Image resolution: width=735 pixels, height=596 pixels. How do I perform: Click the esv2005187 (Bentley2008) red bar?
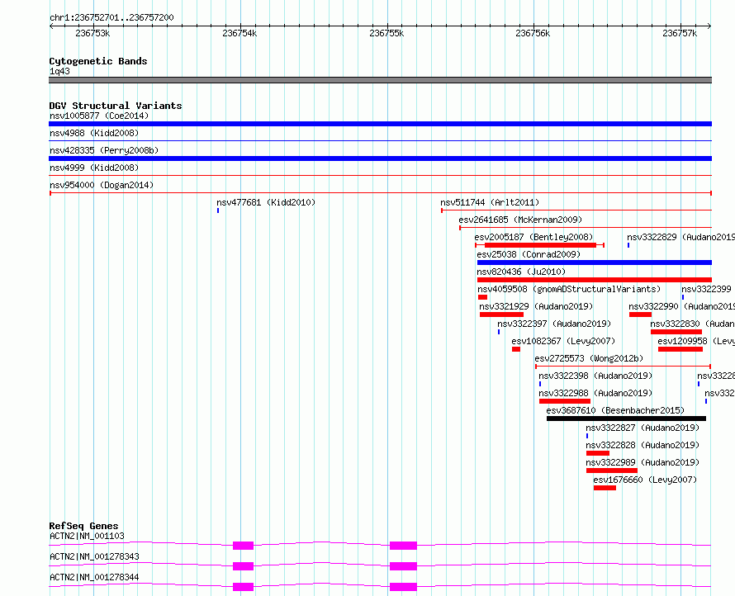pyautogui.click(x=540, y=245)
